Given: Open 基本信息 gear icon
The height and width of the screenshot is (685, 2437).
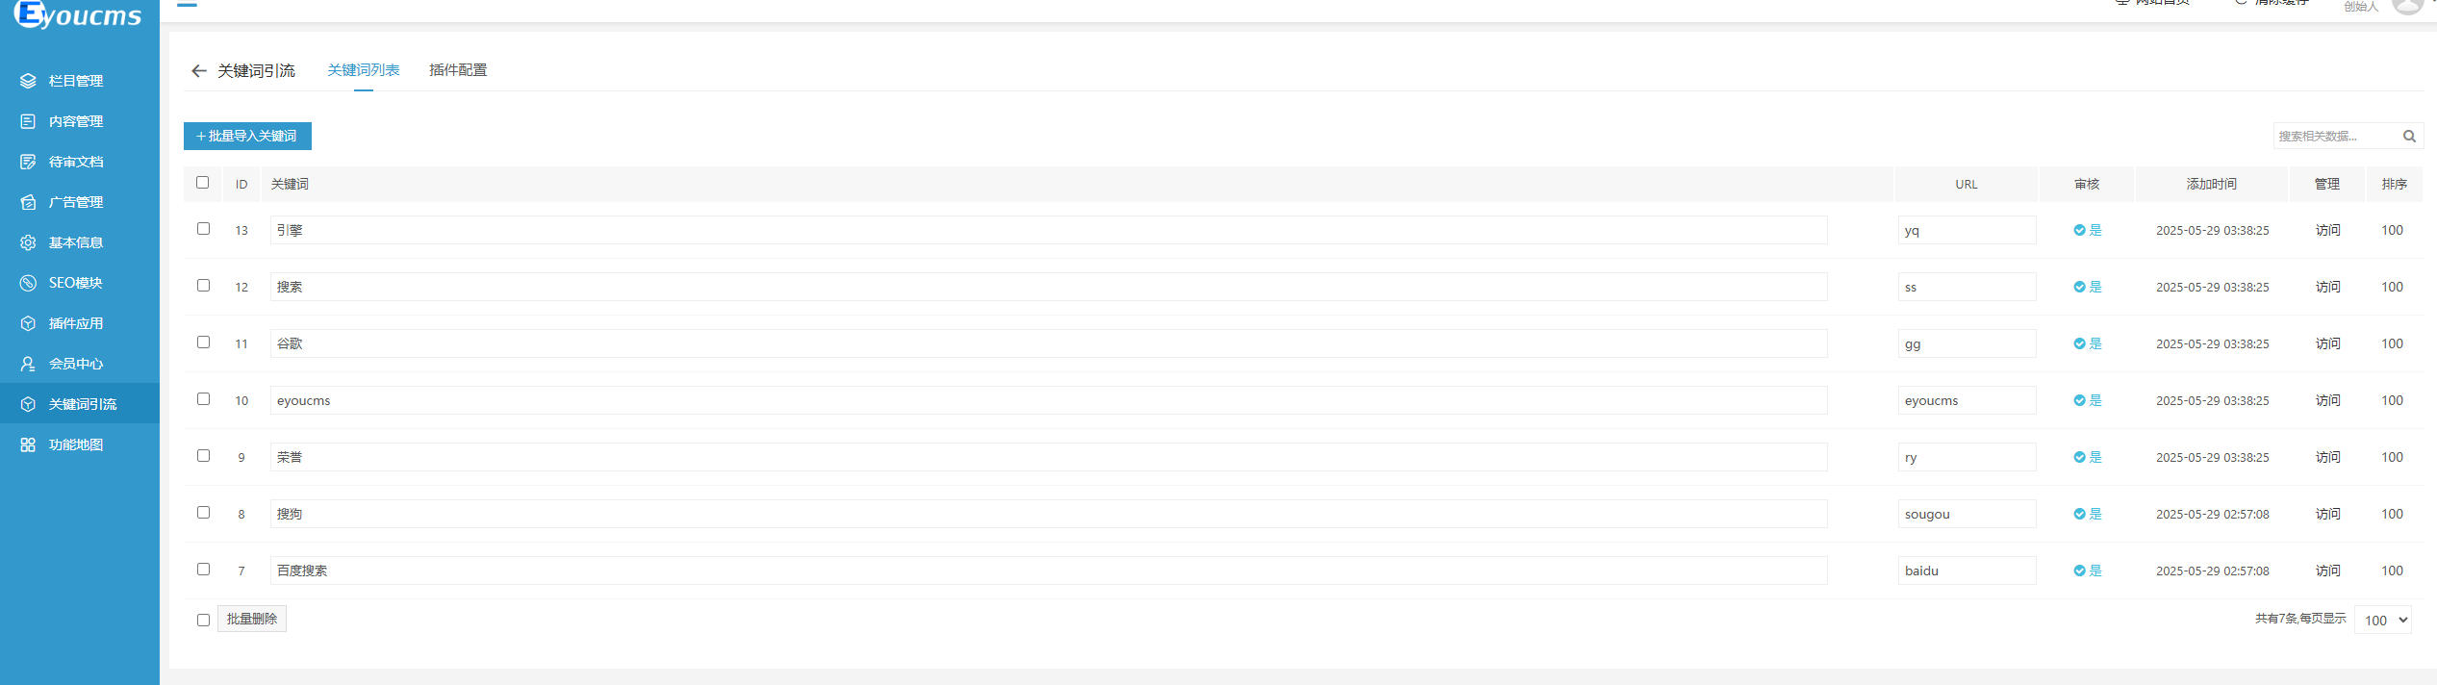Looking at the screenshot, I should [28, 242].
